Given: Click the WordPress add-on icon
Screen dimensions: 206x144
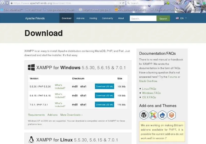Looking at the screenshot, I should point(144,115).
